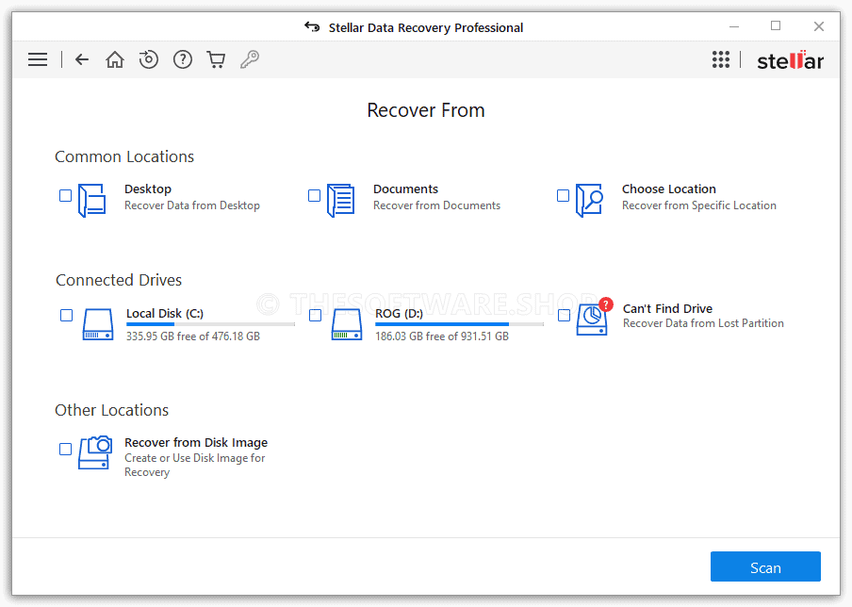The image size is (852, 607).
Task: Click the back arrow icon
Action: [82, 59]
